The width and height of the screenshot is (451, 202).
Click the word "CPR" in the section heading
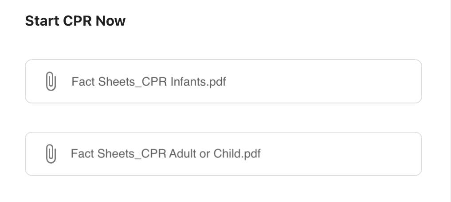[75, 21]
